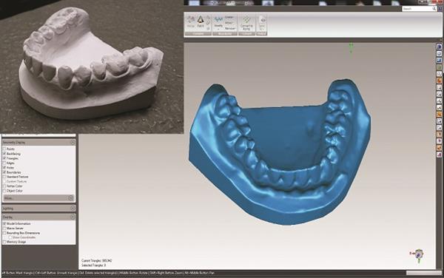Click the green sphere icon in the right toolbar
Image resolution: width=444 pixels, height=278 pixels.
coord(439,67)
